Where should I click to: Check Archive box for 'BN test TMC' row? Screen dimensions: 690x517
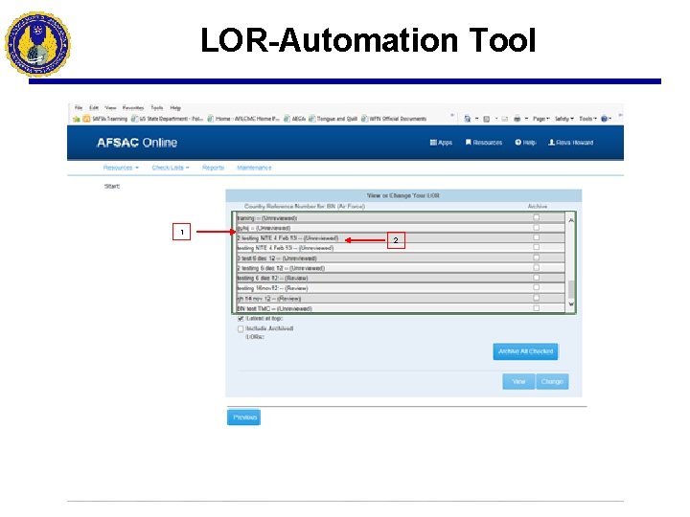coord(536,308)
